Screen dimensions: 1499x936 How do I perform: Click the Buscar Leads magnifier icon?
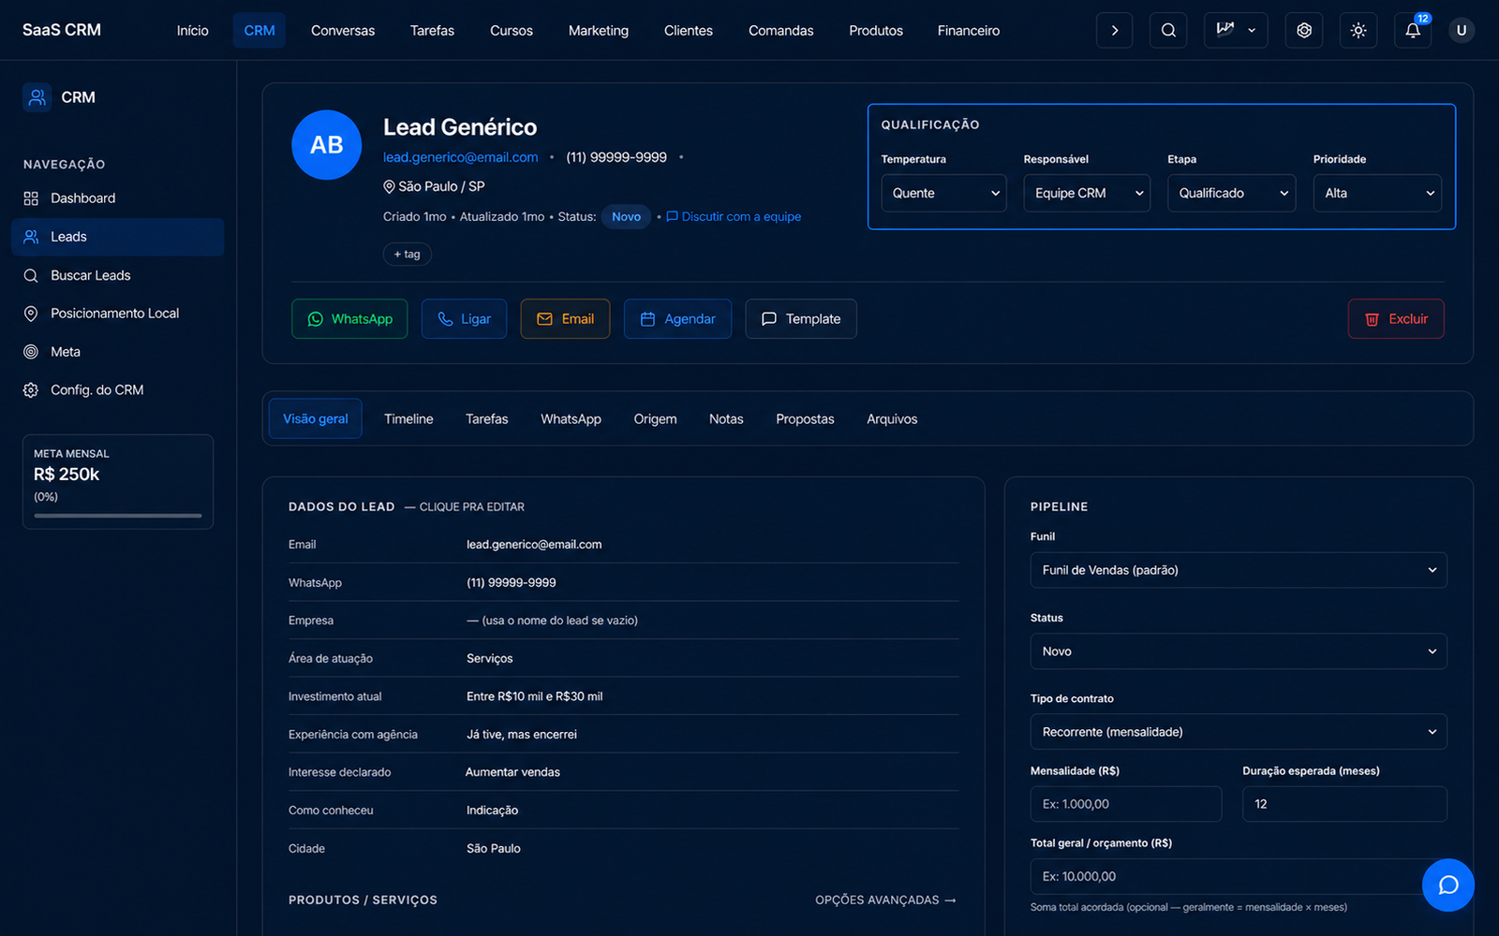coord(31,275)
